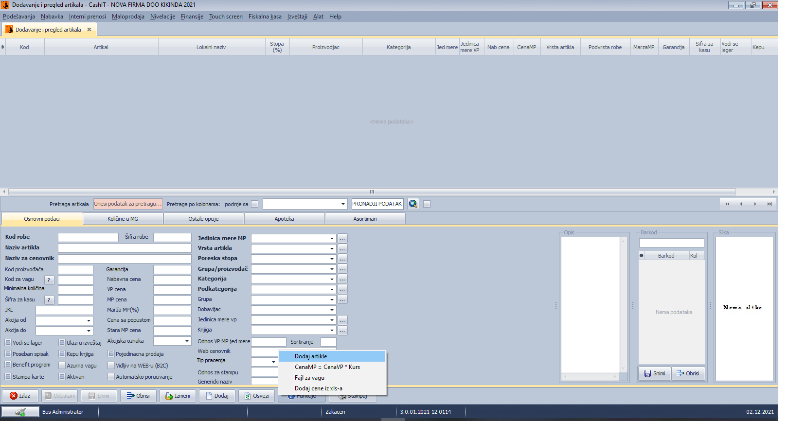Click the PRONADJI PODATAK button
Viewport: 788px width, 421px height.
tap(377, 204)
